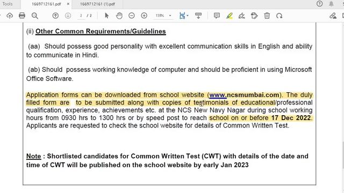The height and width of the screenshot is (193, 344).
Task: Print the document using printer icon
Action: [22, 16]
